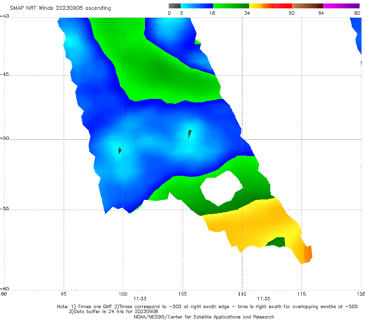This screenshot has height=320, width=365.
Task: Click color bar label "5"
Action: pyautogui.click(x=182, y=13)
